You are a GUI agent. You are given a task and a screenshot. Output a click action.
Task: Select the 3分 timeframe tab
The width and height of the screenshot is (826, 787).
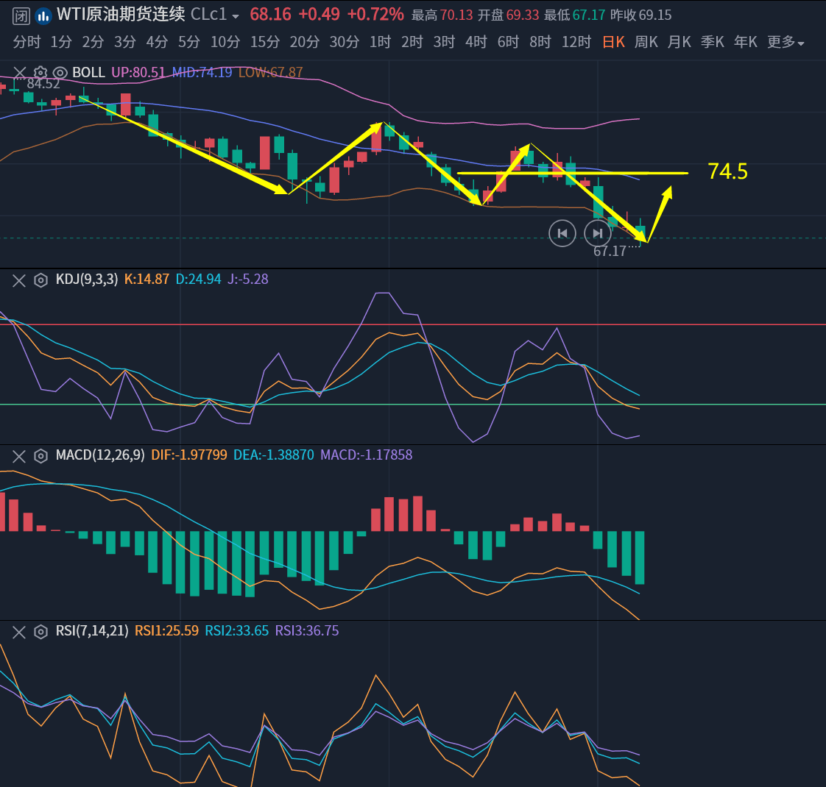[125, 42]
